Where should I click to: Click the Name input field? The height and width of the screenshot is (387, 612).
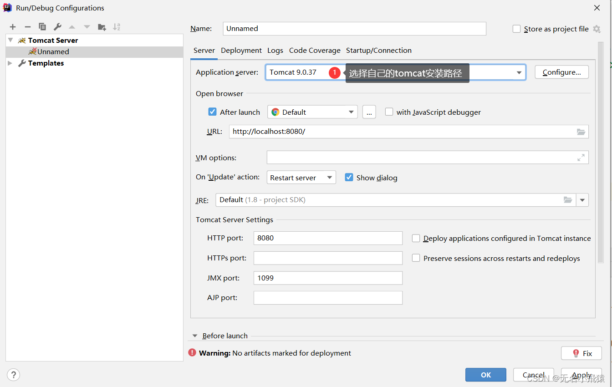[x=355, y=29]
